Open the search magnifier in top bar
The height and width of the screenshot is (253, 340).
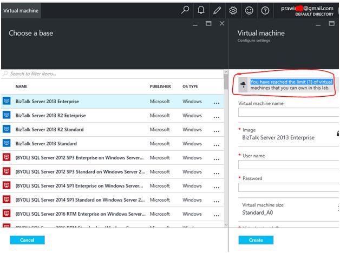point(185,10)
